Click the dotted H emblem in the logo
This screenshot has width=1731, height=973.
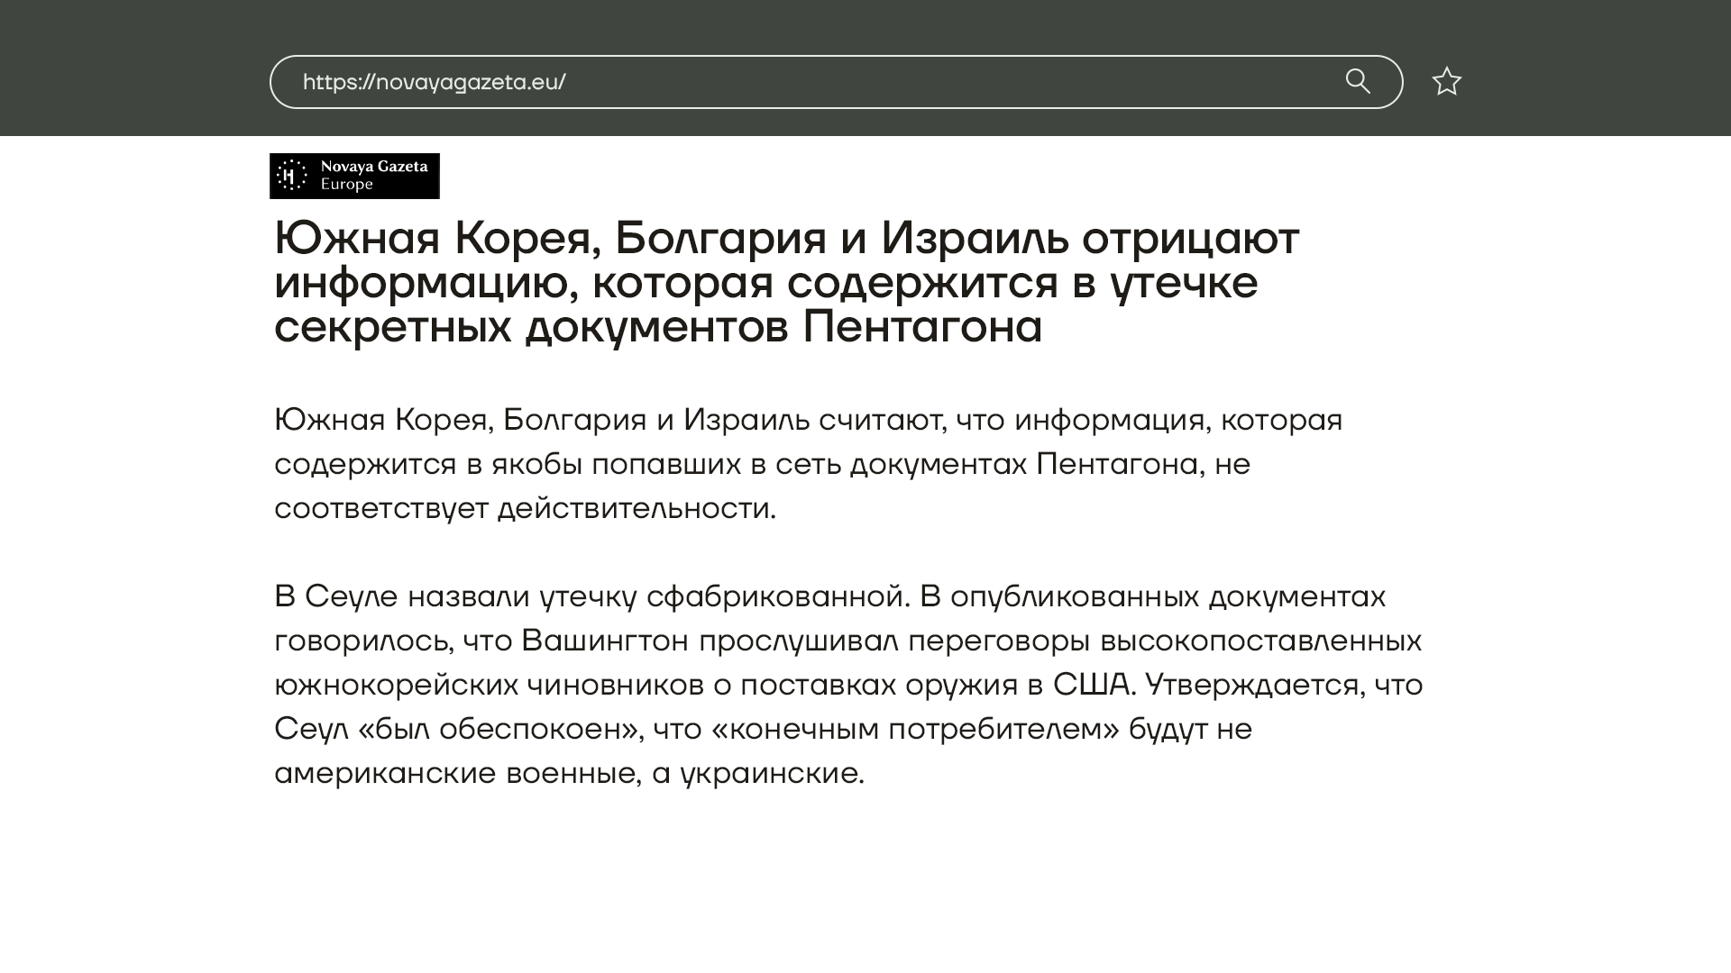tap(290, 176)
